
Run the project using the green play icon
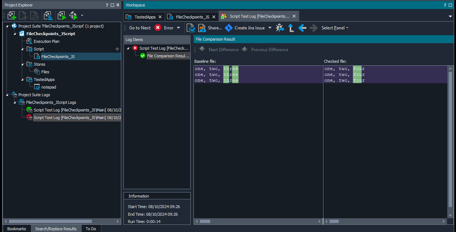[x=62, y=16]
